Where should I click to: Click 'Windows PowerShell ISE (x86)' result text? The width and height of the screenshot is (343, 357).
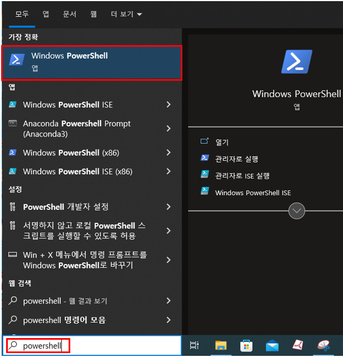pos(78,172)
